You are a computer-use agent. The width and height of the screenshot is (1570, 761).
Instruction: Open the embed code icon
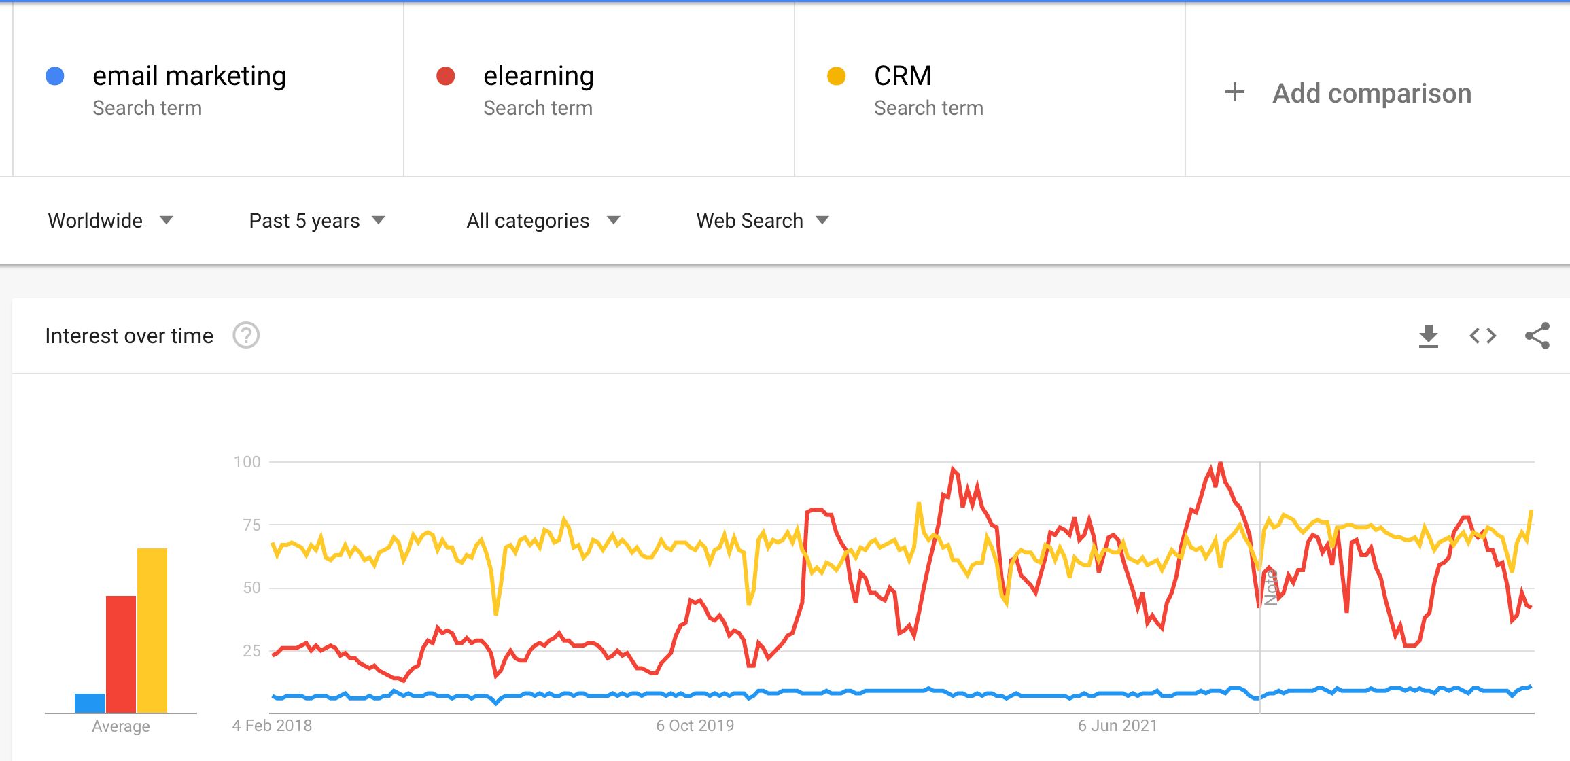1483,336
